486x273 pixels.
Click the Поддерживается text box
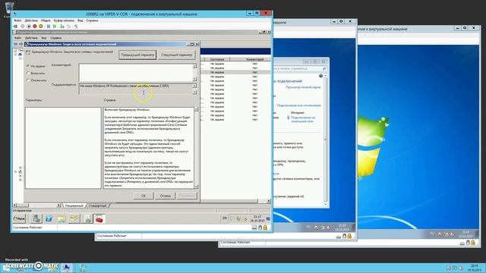point(136,89)
